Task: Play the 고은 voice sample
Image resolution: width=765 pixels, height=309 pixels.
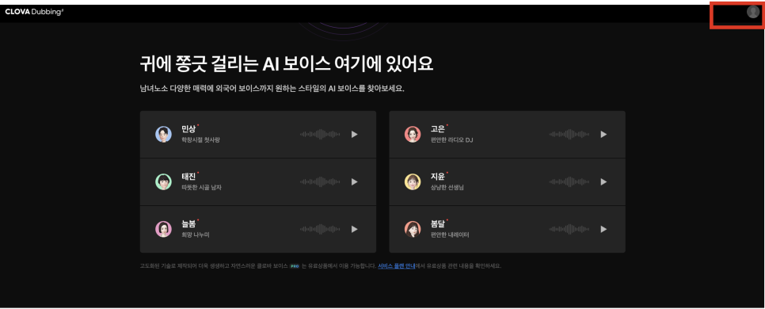Action: (x=603, y=134)
